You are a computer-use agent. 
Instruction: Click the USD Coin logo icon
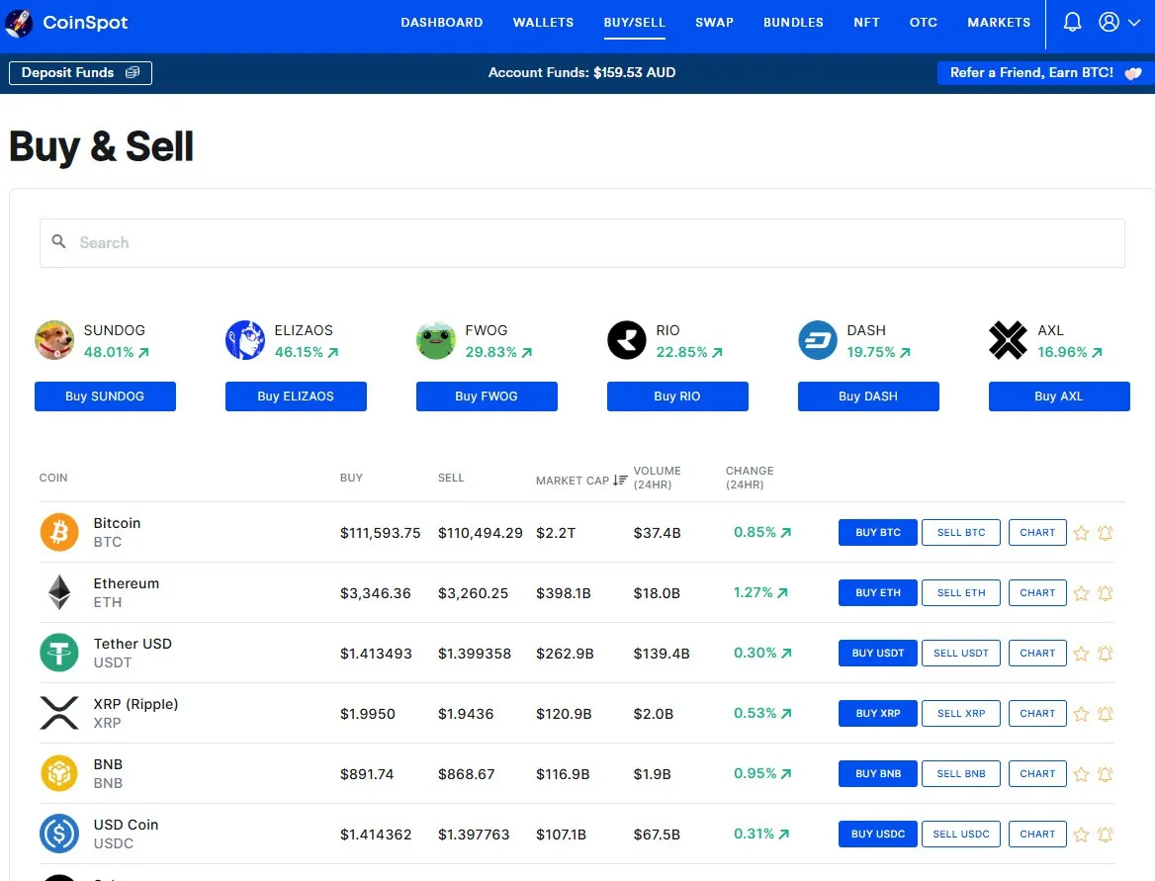(x=59, y=834)
